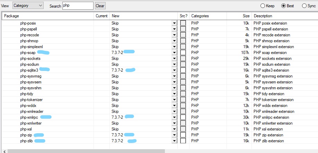Click 107k size of php-soap
Screen dimensions: 318x153
[245, 53]
